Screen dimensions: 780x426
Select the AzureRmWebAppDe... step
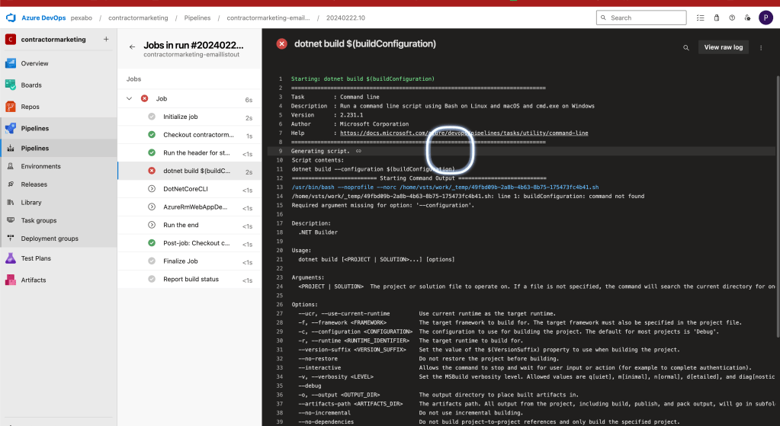pyautogui.click(x=190, y=207)
